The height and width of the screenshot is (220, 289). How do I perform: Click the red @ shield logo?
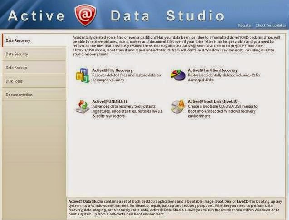coord(85,15)
